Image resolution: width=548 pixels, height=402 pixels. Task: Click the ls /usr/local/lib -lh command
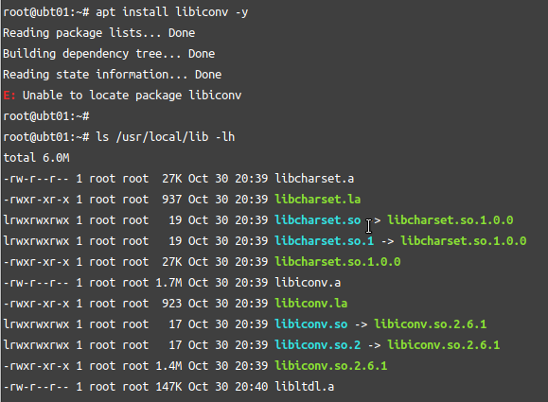click(x=166, y=137)
